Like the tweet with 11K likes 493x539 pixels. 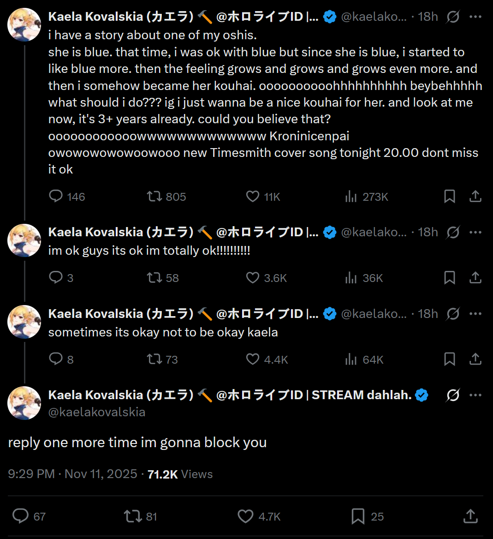[x=253, y=197]
